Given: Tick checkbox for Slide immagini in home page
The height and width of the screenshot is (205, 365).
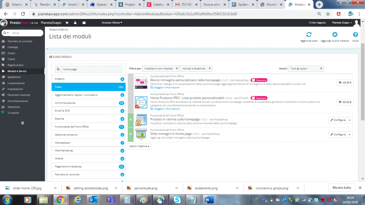Looking at the screenshot, I should coord(131,134).
